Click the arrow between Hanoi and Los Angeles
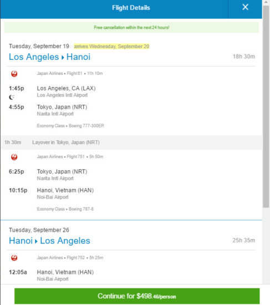 36,241
